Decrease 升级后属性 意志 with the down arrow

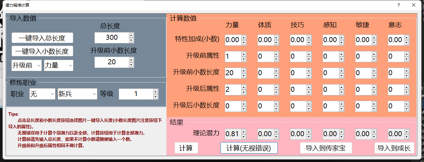coord(407,92)
